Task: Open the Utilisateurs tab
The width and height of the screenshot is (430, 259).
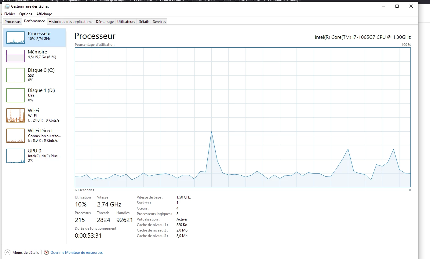Action: click(126, 22)
